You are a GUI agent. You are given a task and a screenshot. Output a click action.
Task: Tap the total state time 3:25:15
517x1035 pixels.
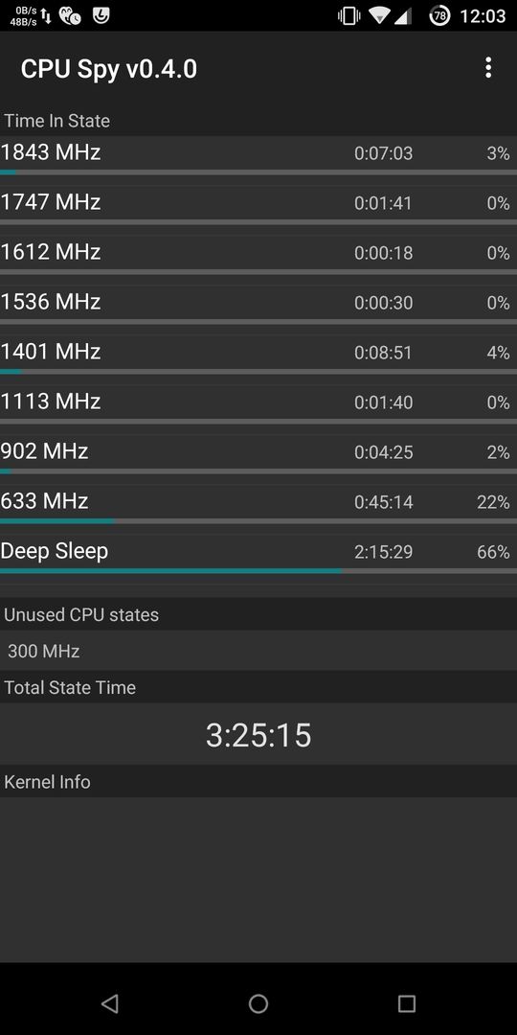(x=258, y=735)
